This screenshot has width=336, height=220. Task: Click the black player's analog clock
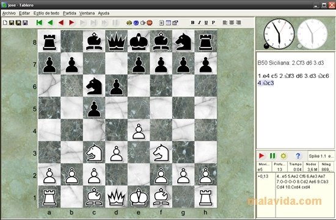[279, 34]
